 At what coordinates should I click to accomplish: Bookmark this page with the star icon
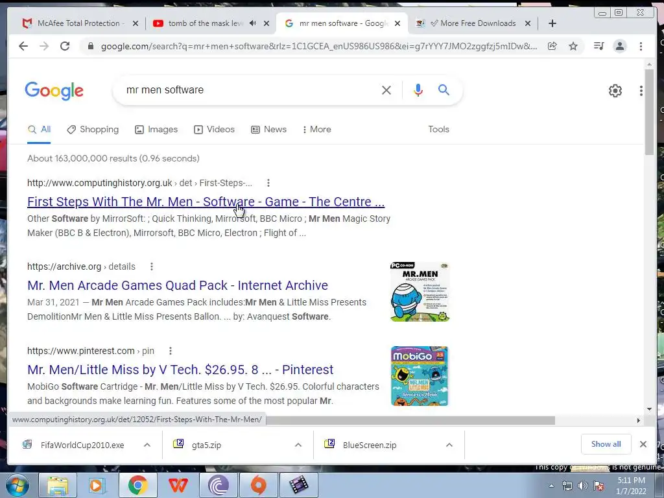click(x=573, y=46)
